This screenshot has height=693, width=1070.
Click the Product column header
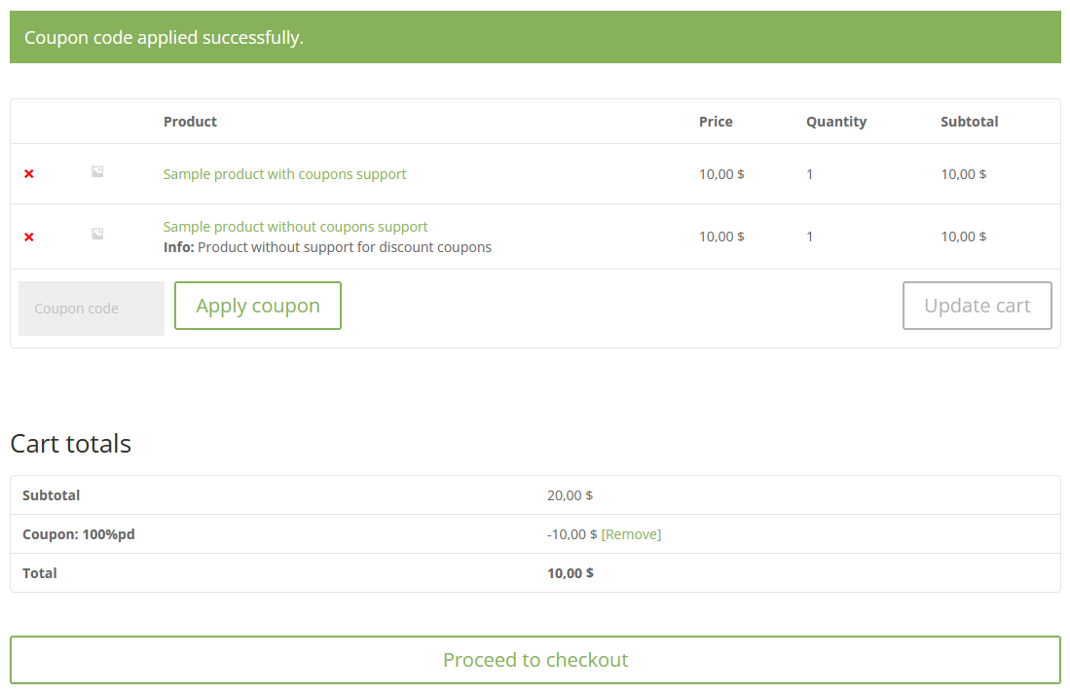[x=190, y=122]
